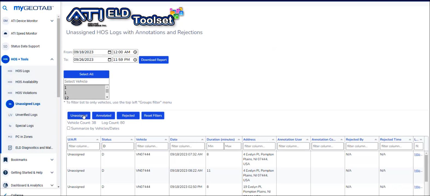The image size is (430, 196).
Task: Go to PC in Zones page
Action: pyautogui.click(x=24, y=137)
